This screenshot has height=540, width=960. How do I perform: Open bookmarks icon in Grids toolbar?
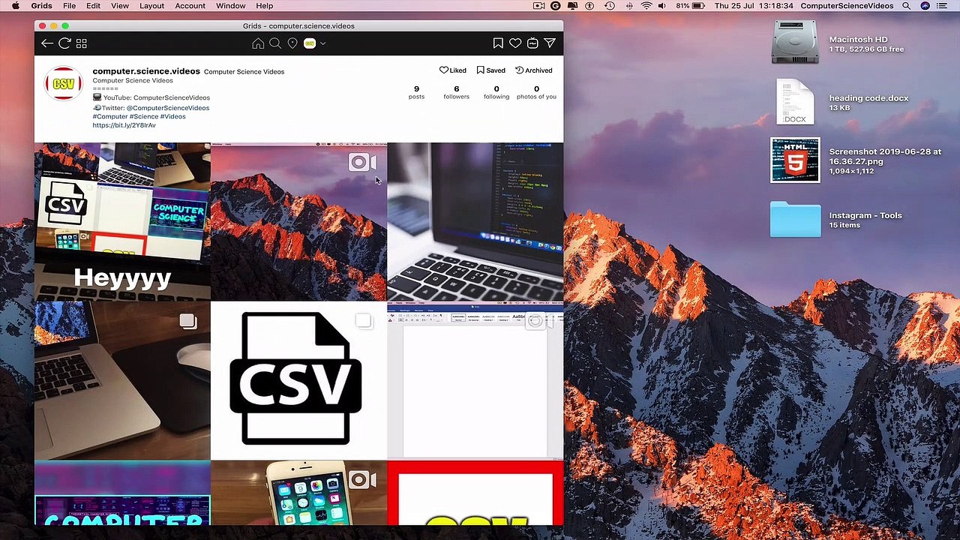[498, 43]
